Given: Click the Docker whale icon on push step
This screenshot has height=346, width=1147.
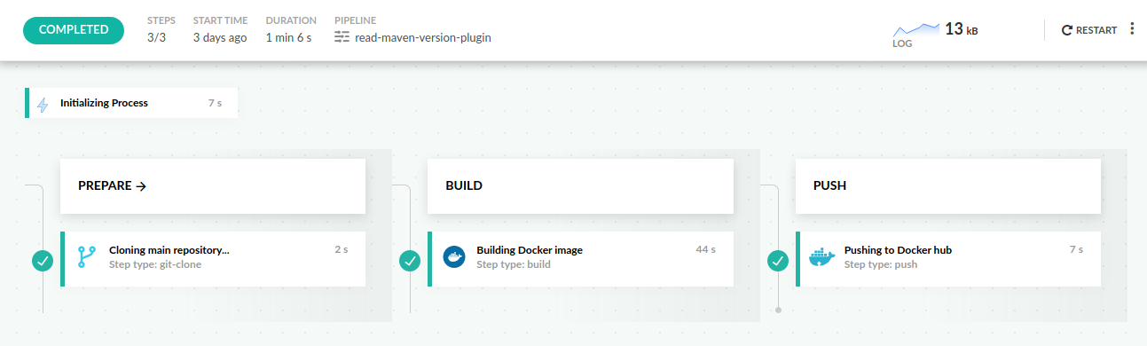Looking at the screenshot, I should coord(821,258).
